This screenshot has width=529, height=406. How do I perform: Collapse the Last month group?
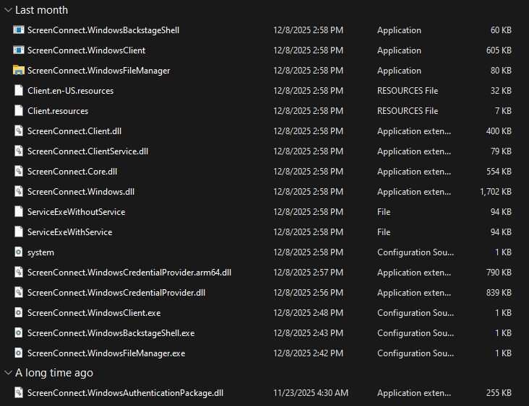pyautogui.click(x=7, y=10)
